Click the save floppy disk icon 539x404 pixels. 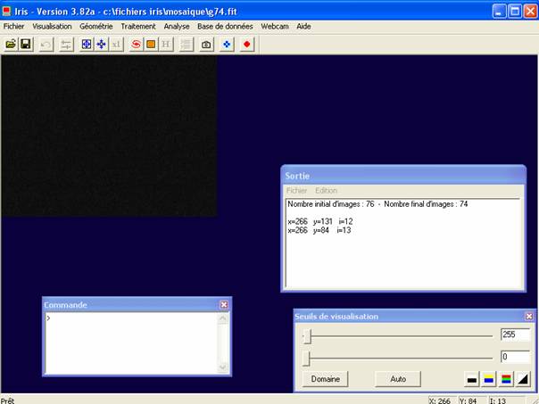pos(25,44)
